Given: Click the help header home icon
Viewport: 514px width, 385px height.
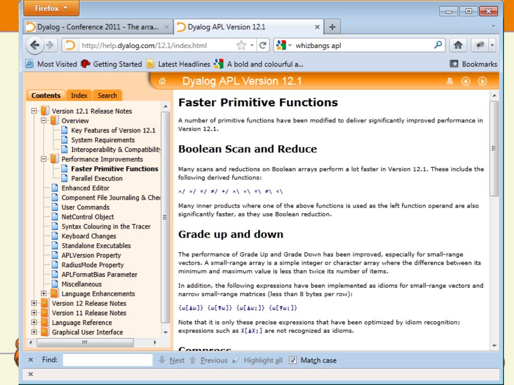Looking at the screenshot, I should (x=162, y=81).
